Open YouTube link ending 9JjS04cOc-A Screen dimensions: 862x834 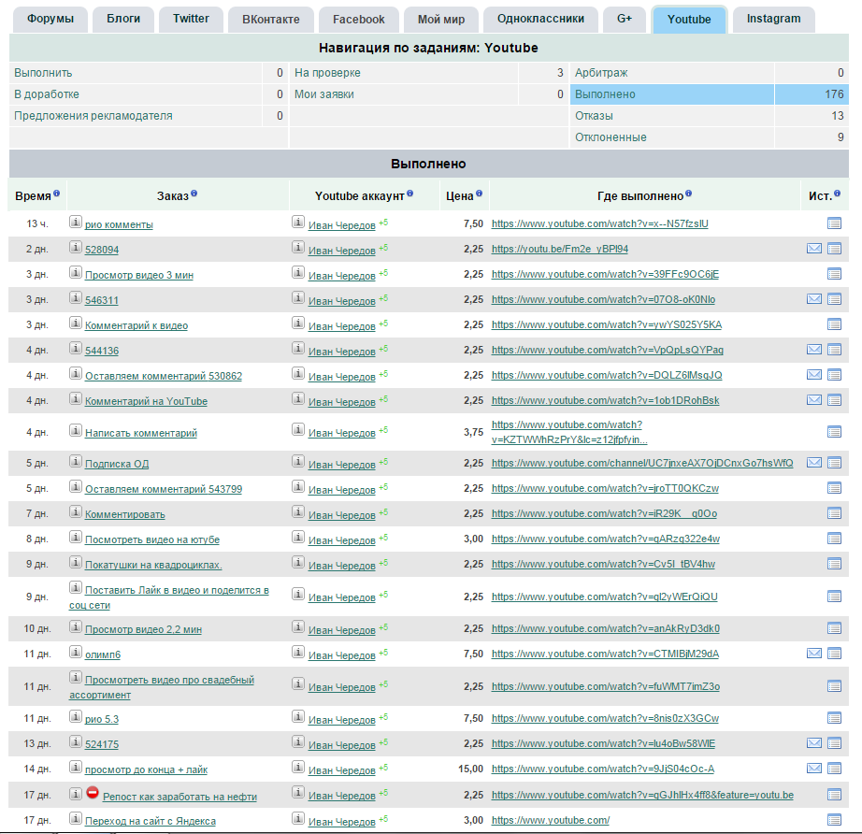(602, 769)
